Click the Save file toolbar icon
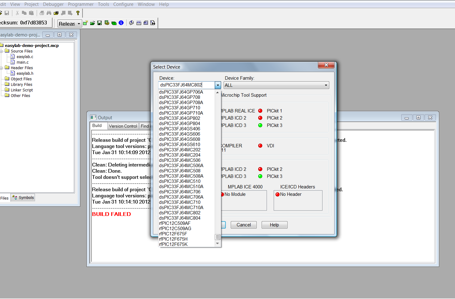Viewport: 455px width, 299px height. click(7, 13)
